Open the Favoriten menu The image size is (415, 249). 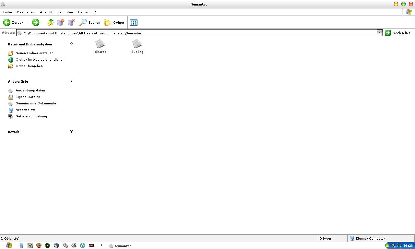65,12
